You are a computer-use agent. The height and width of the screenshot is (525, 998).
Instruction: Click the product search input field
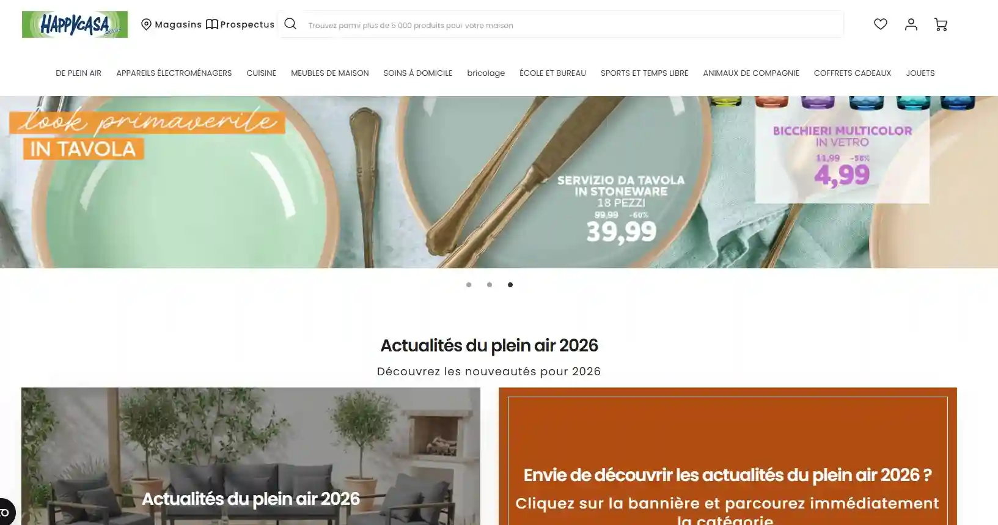click(571, 25)
